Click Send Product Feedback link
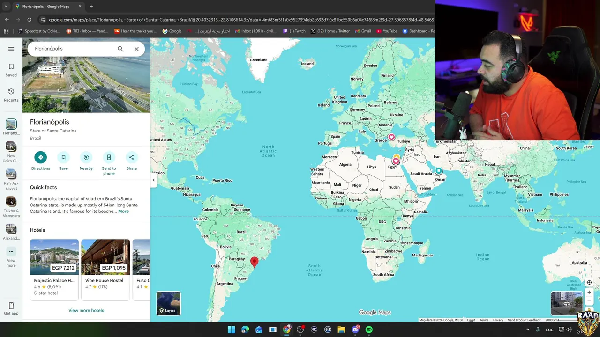The width and height of the screenshot is (600, 337). tap(524, 320)
